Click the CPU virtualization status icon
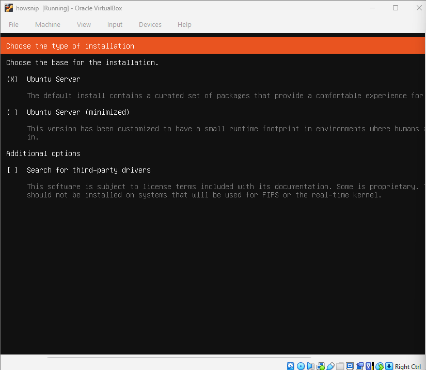 coord(370,366)
